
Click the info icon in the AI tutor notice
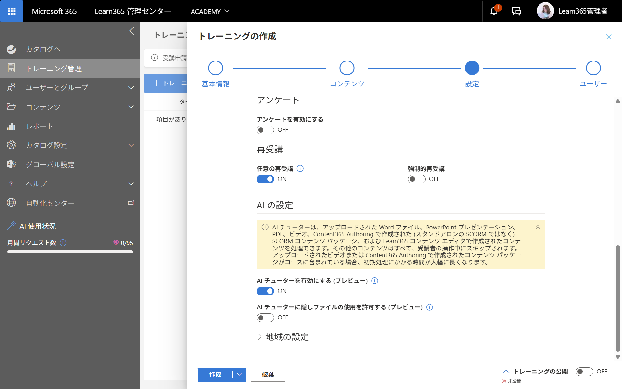click(x=265, y=227)
